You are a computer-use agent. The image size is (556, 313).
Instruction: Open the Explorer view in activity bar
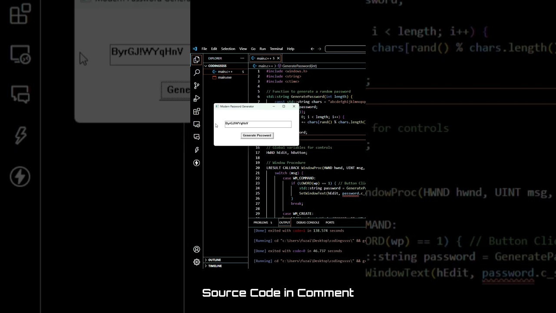pos(196,60)
